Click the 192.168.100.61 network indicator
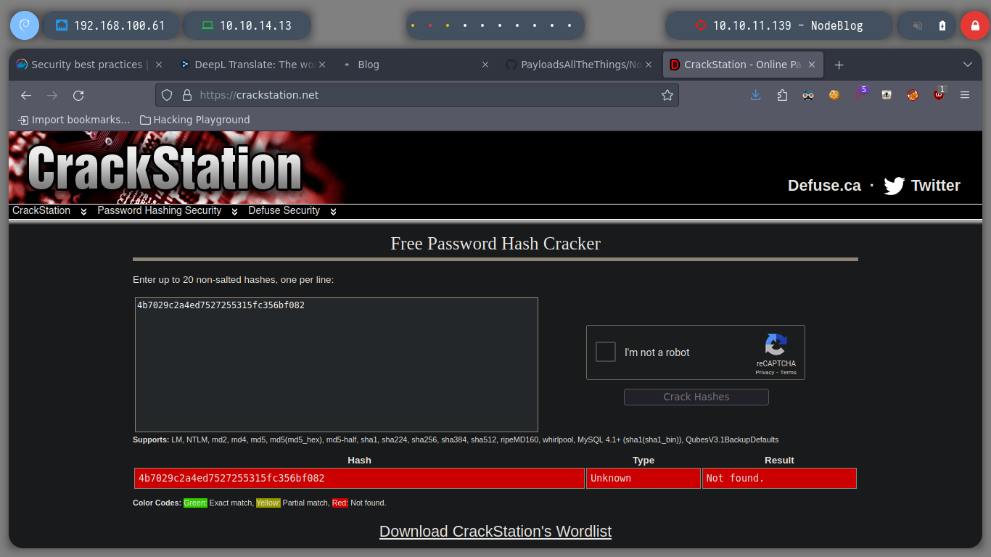 pos(110,25)
